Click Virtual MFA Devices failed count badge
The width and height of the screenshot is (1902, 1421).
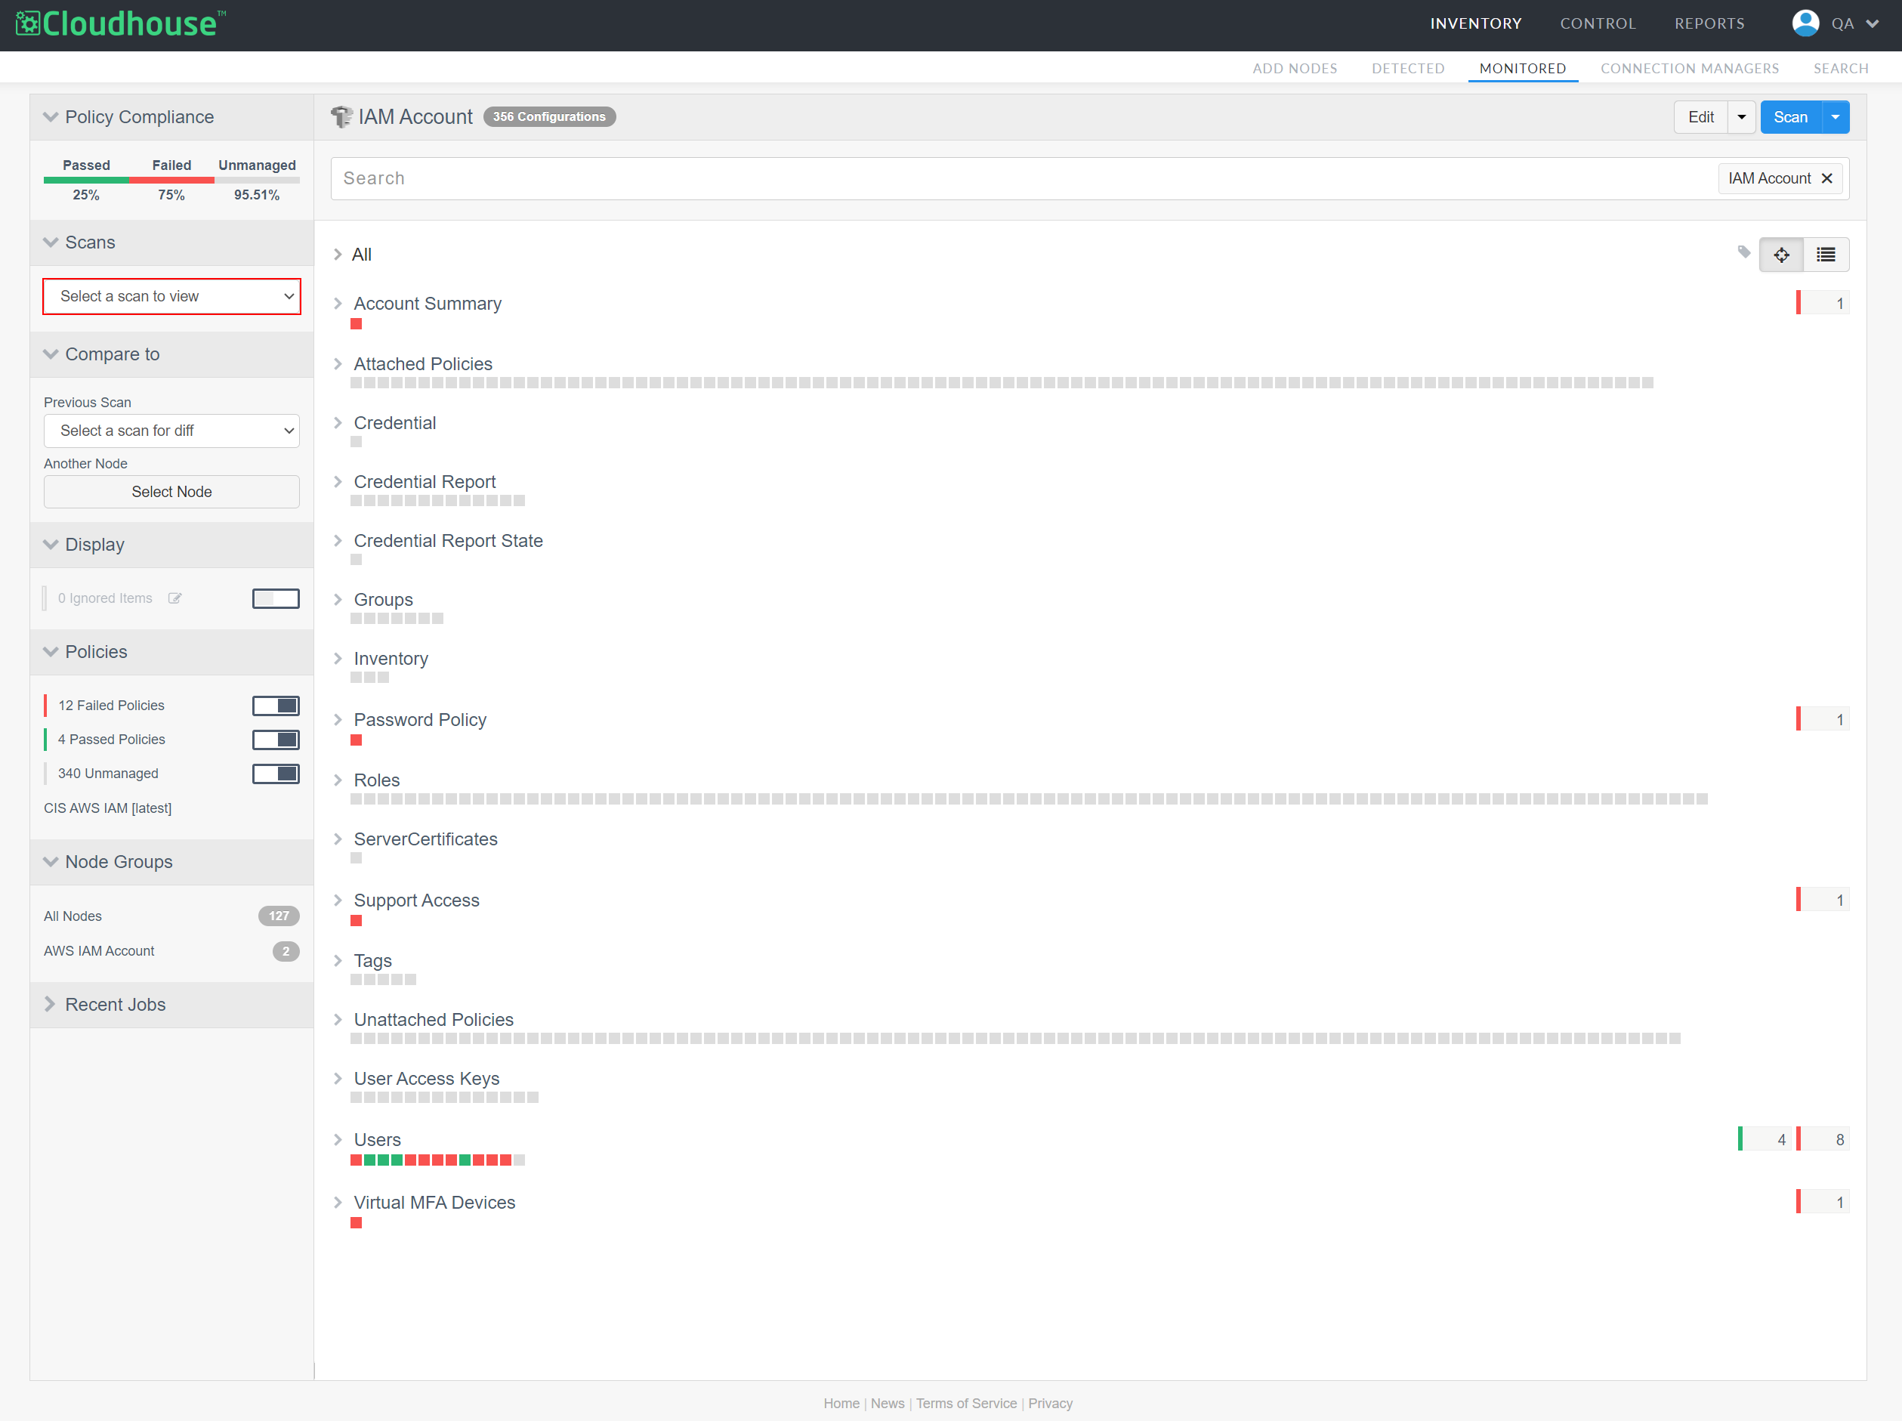1822,1202
